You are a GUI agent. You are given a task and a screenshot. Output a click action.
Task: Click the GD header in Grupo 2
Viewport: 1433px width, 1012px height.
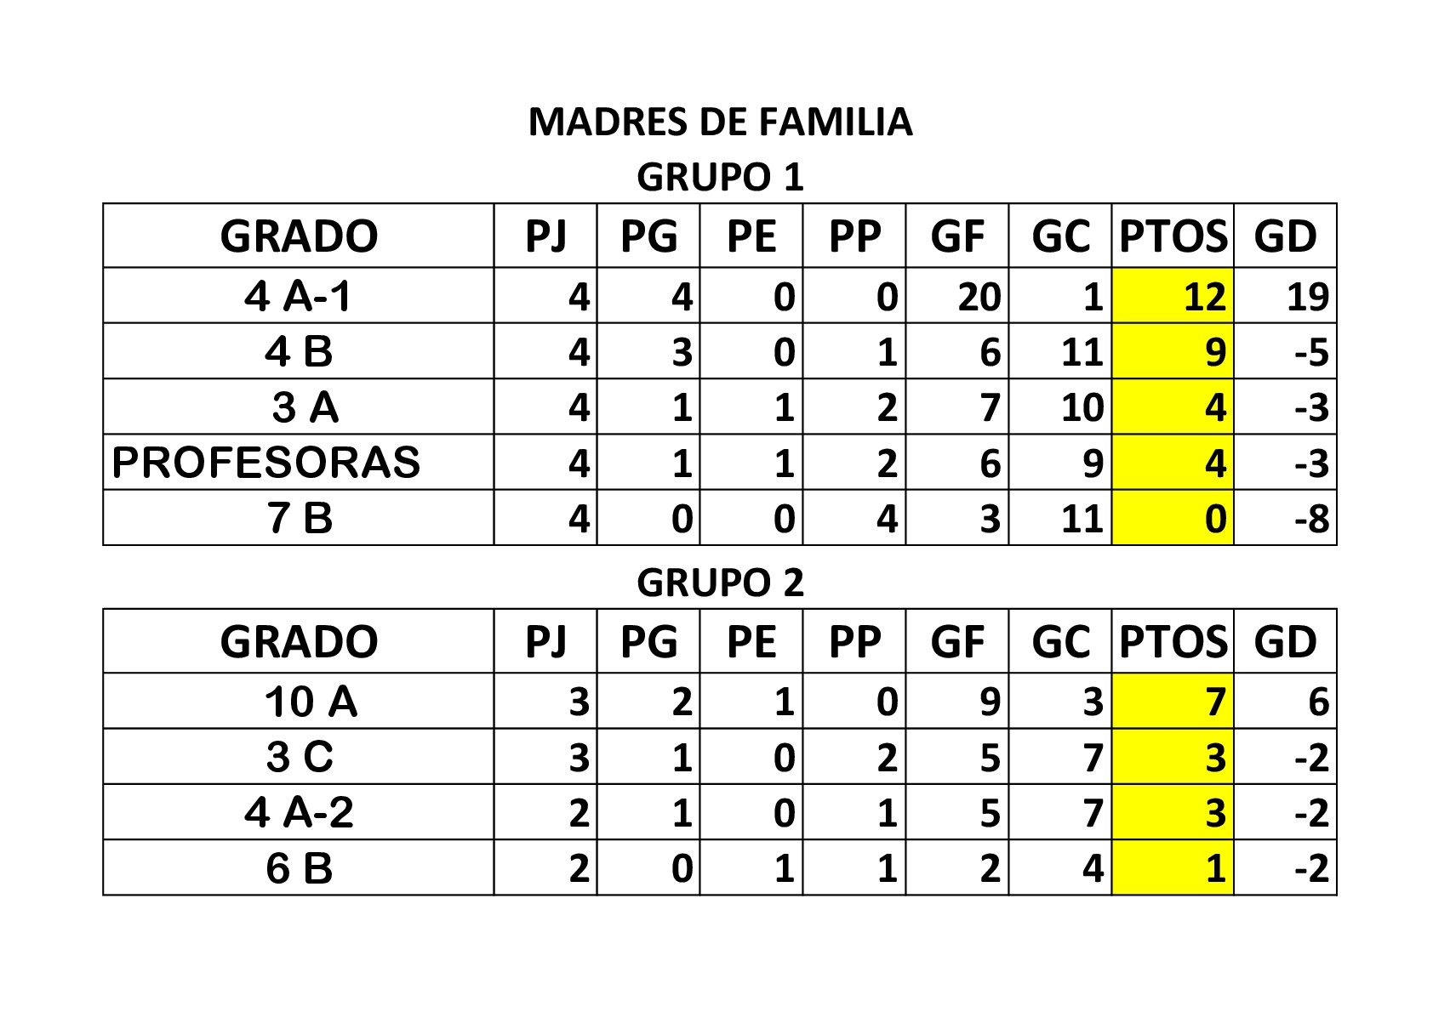[1285, 641]
